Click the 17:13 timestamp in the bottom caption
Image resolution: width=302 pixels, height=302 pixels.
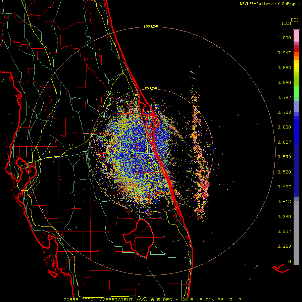(234, 300)
